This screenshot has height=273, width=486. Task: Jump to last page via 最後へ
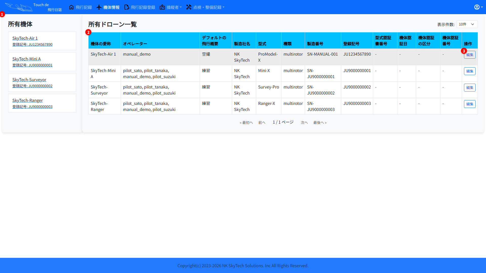tap(320, 123)
